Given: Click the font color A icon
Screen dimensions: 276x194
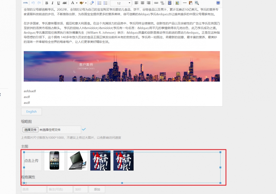Looking at the screenshot, I should [73, 3].
